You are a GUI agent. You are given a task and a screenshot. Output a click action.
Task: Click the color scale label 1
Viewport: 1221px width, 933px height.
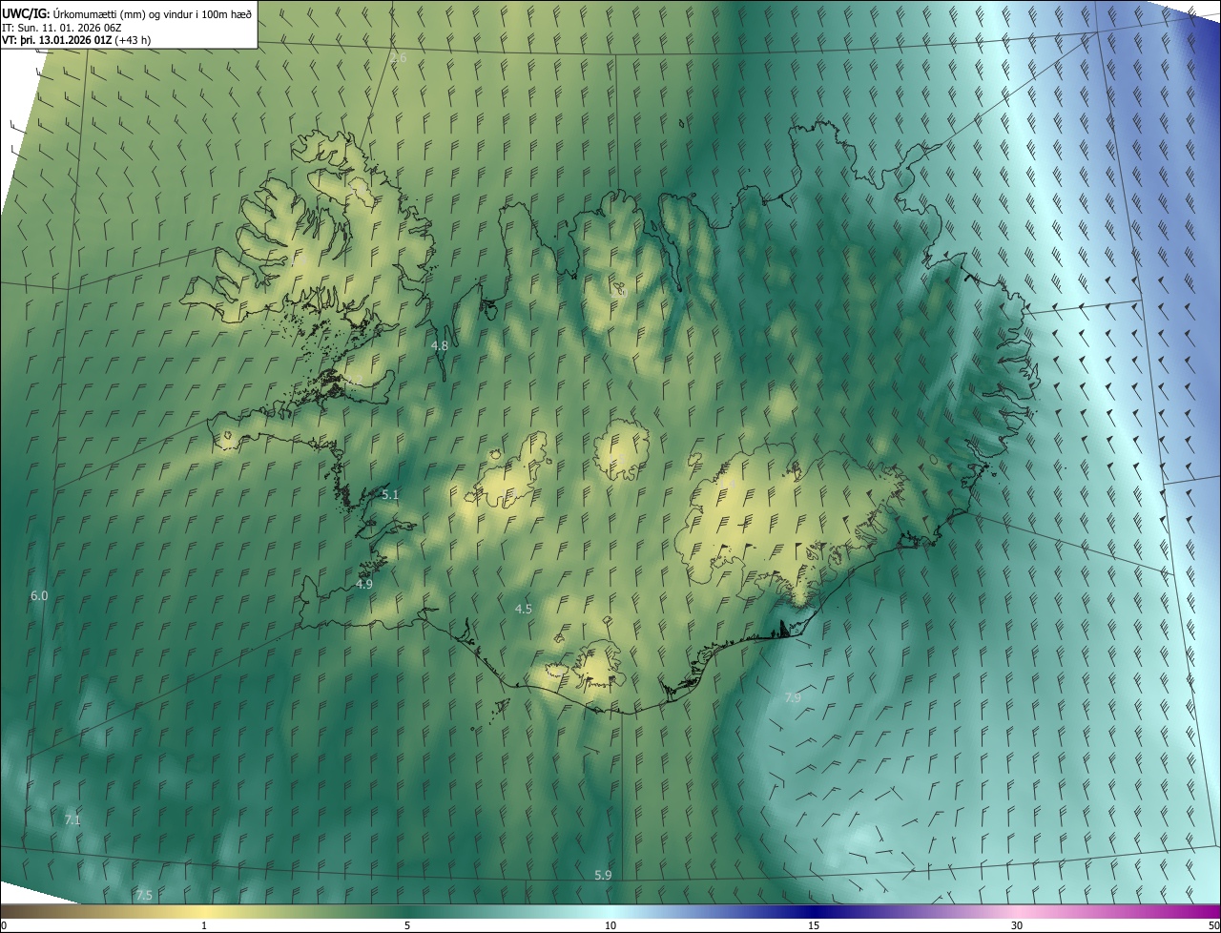pyautogui.click(x=204, y=925)
